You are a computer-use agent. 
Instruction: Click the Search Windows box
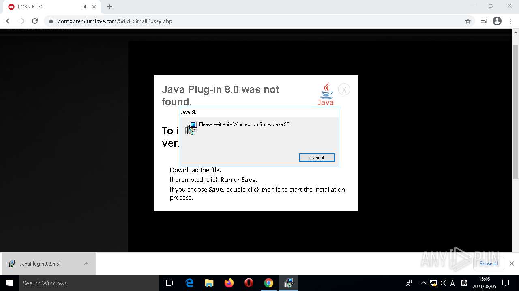pos(89,283)
